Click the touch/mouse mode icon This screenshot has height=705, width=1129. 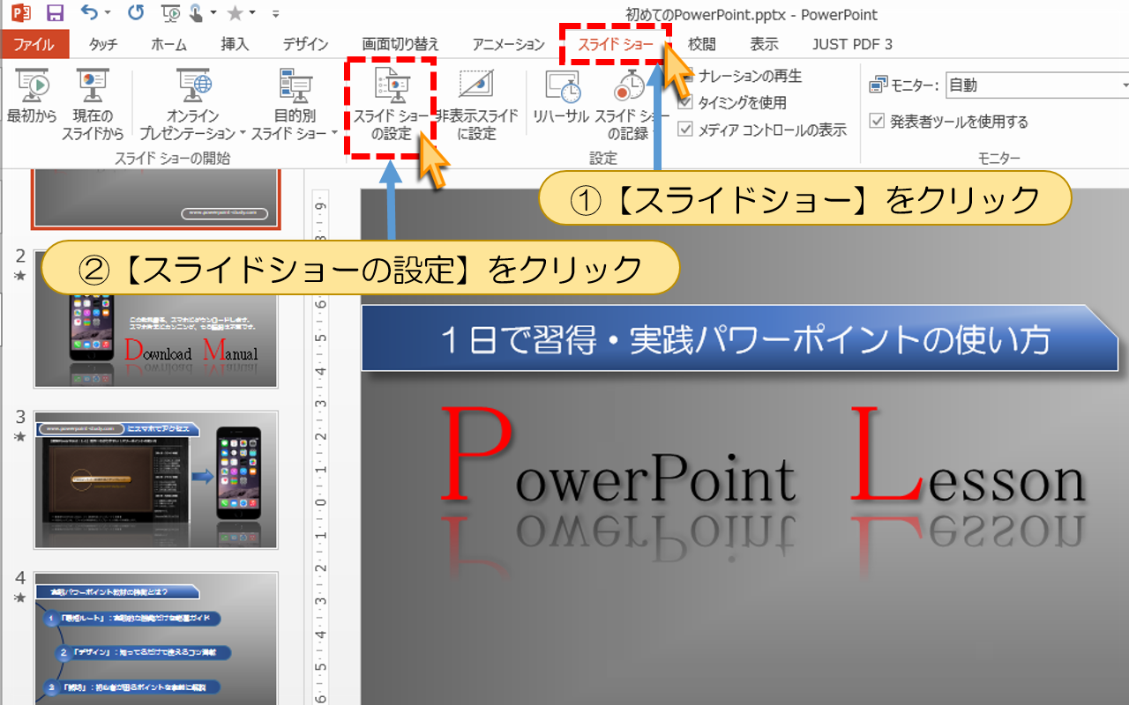195,13
